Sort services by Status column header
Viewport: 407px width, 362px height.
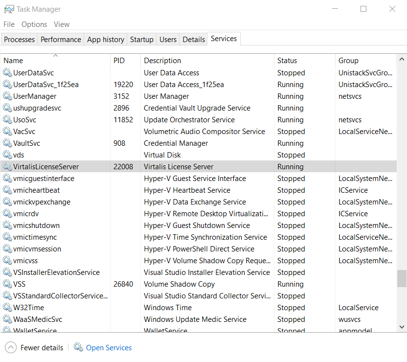(287, 61)
